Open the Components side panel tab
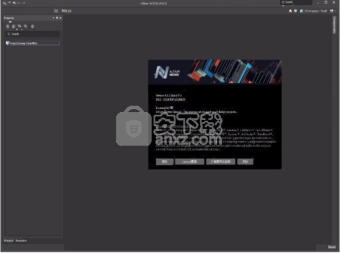The height and width of the screenshot is (253, 340). [334, 25]
